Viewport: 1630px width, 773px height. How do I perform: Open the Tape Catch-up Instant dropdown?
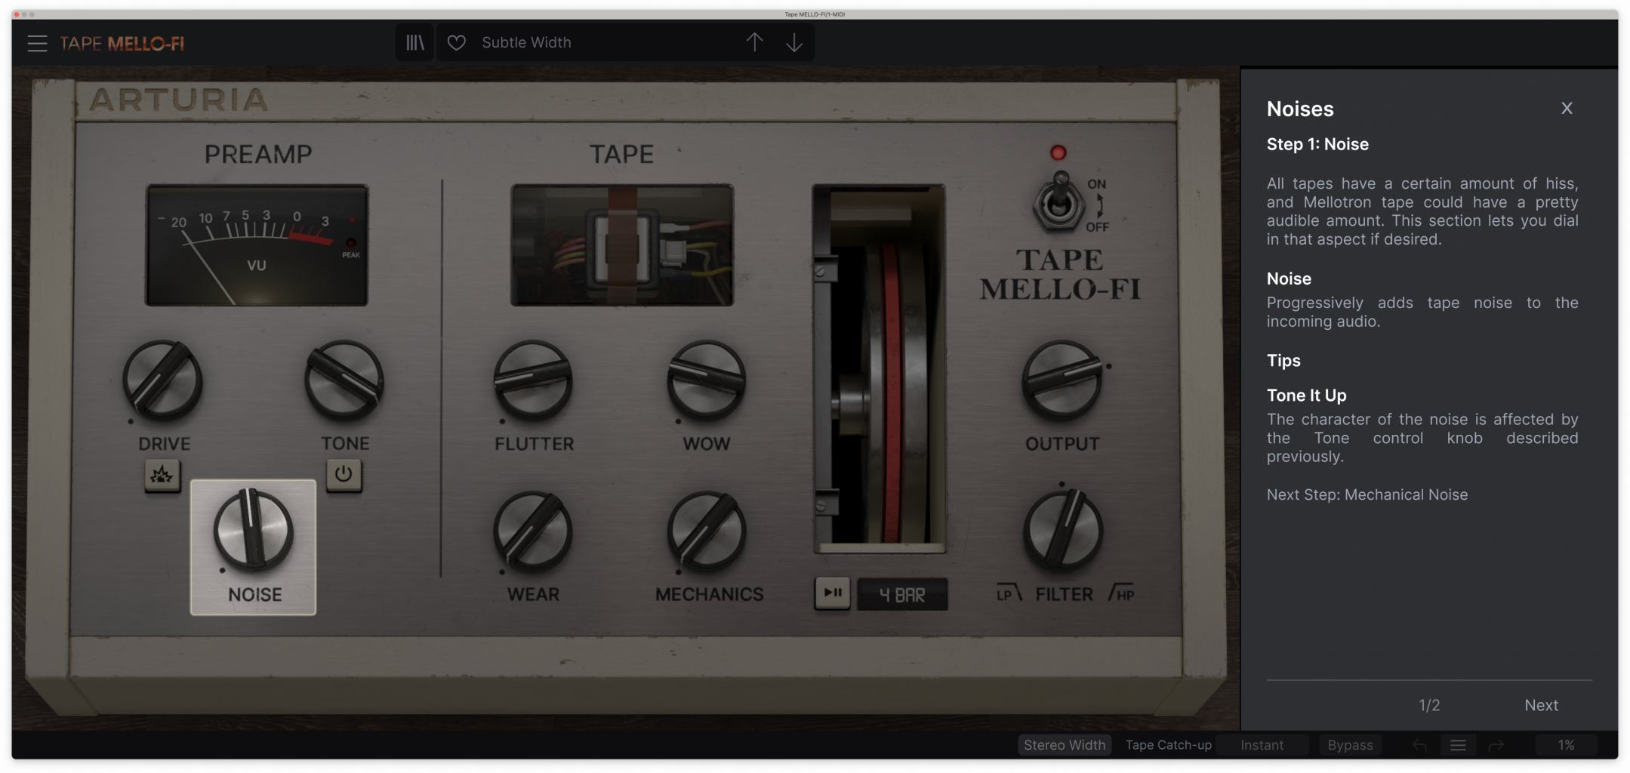pos(1262,745)
